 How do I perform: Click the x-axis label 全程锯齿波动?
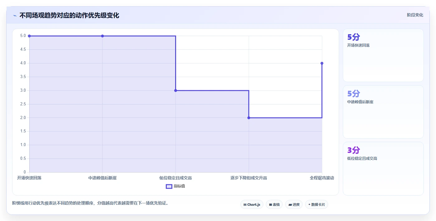click(322, 178)
